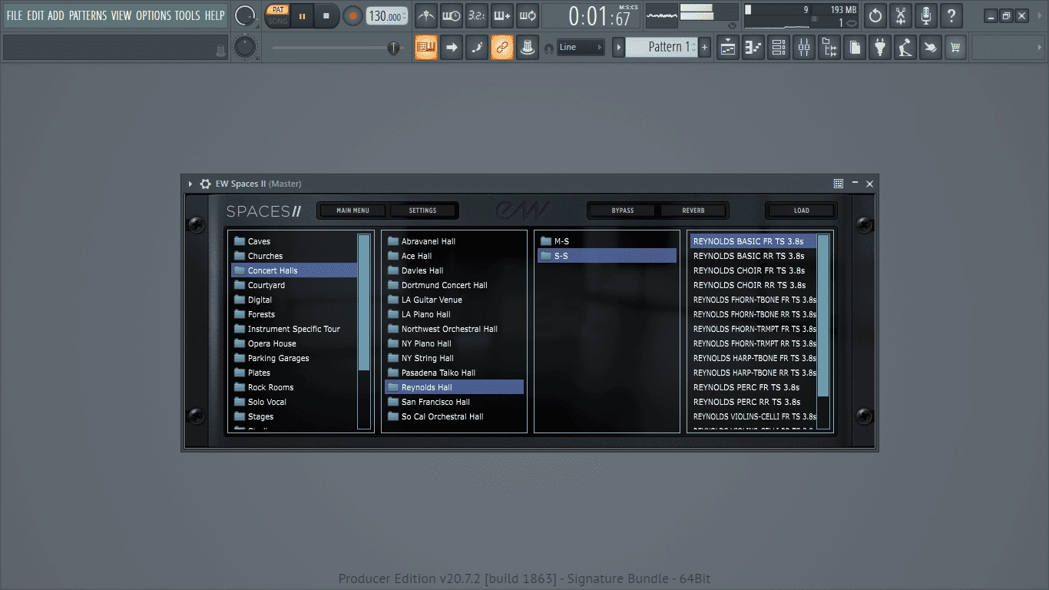Screen dimensions: 1049x590
Task: Toggle the 3.2.1 countdown before recording
Action: (476, 15)
